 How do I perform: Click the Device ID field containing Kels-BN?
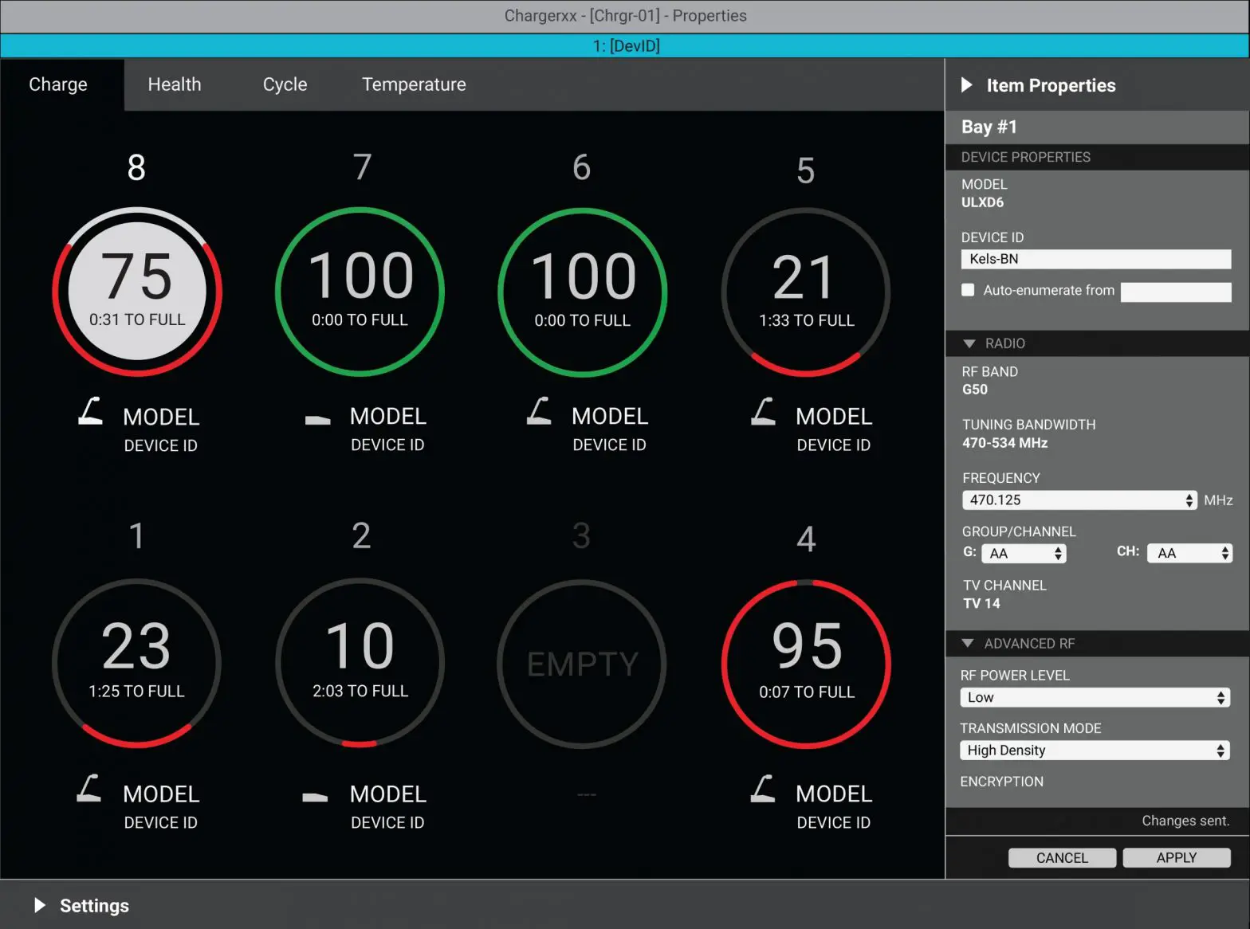[x=1096, y=259]
